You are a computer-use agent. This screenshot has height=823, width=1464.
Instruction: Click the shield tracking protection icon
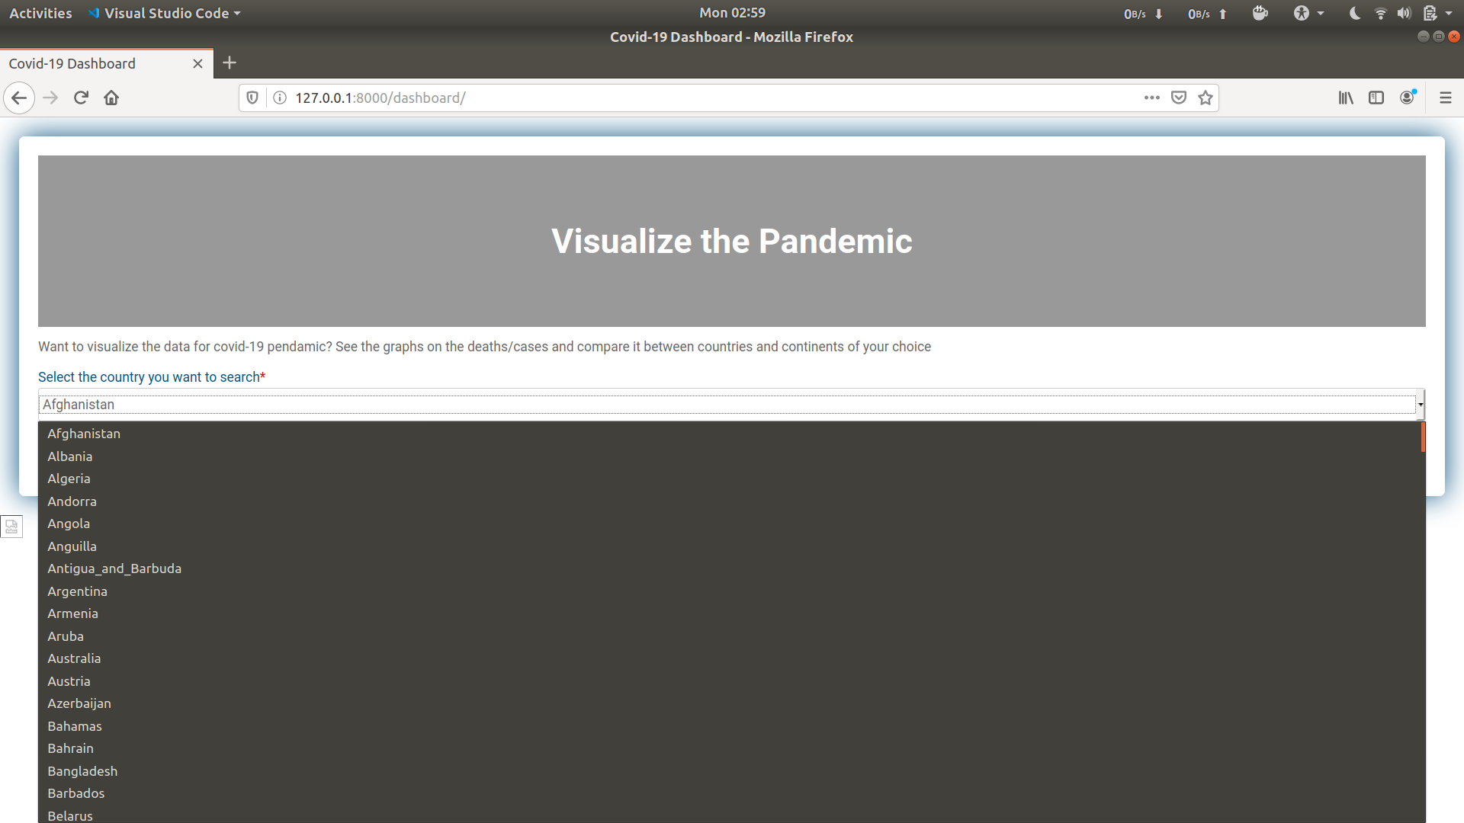[x=252, y=98]
